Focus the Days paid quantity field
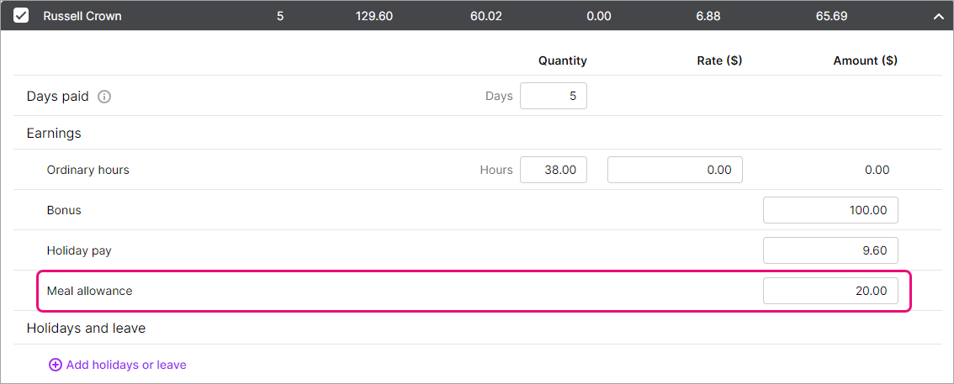This screenshot has width=954, height=384. point(553,96)
